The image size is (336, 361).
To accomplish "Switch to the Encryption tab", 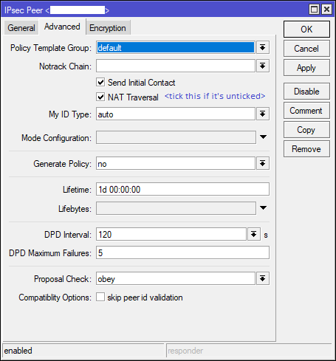I will click(108, 28).
